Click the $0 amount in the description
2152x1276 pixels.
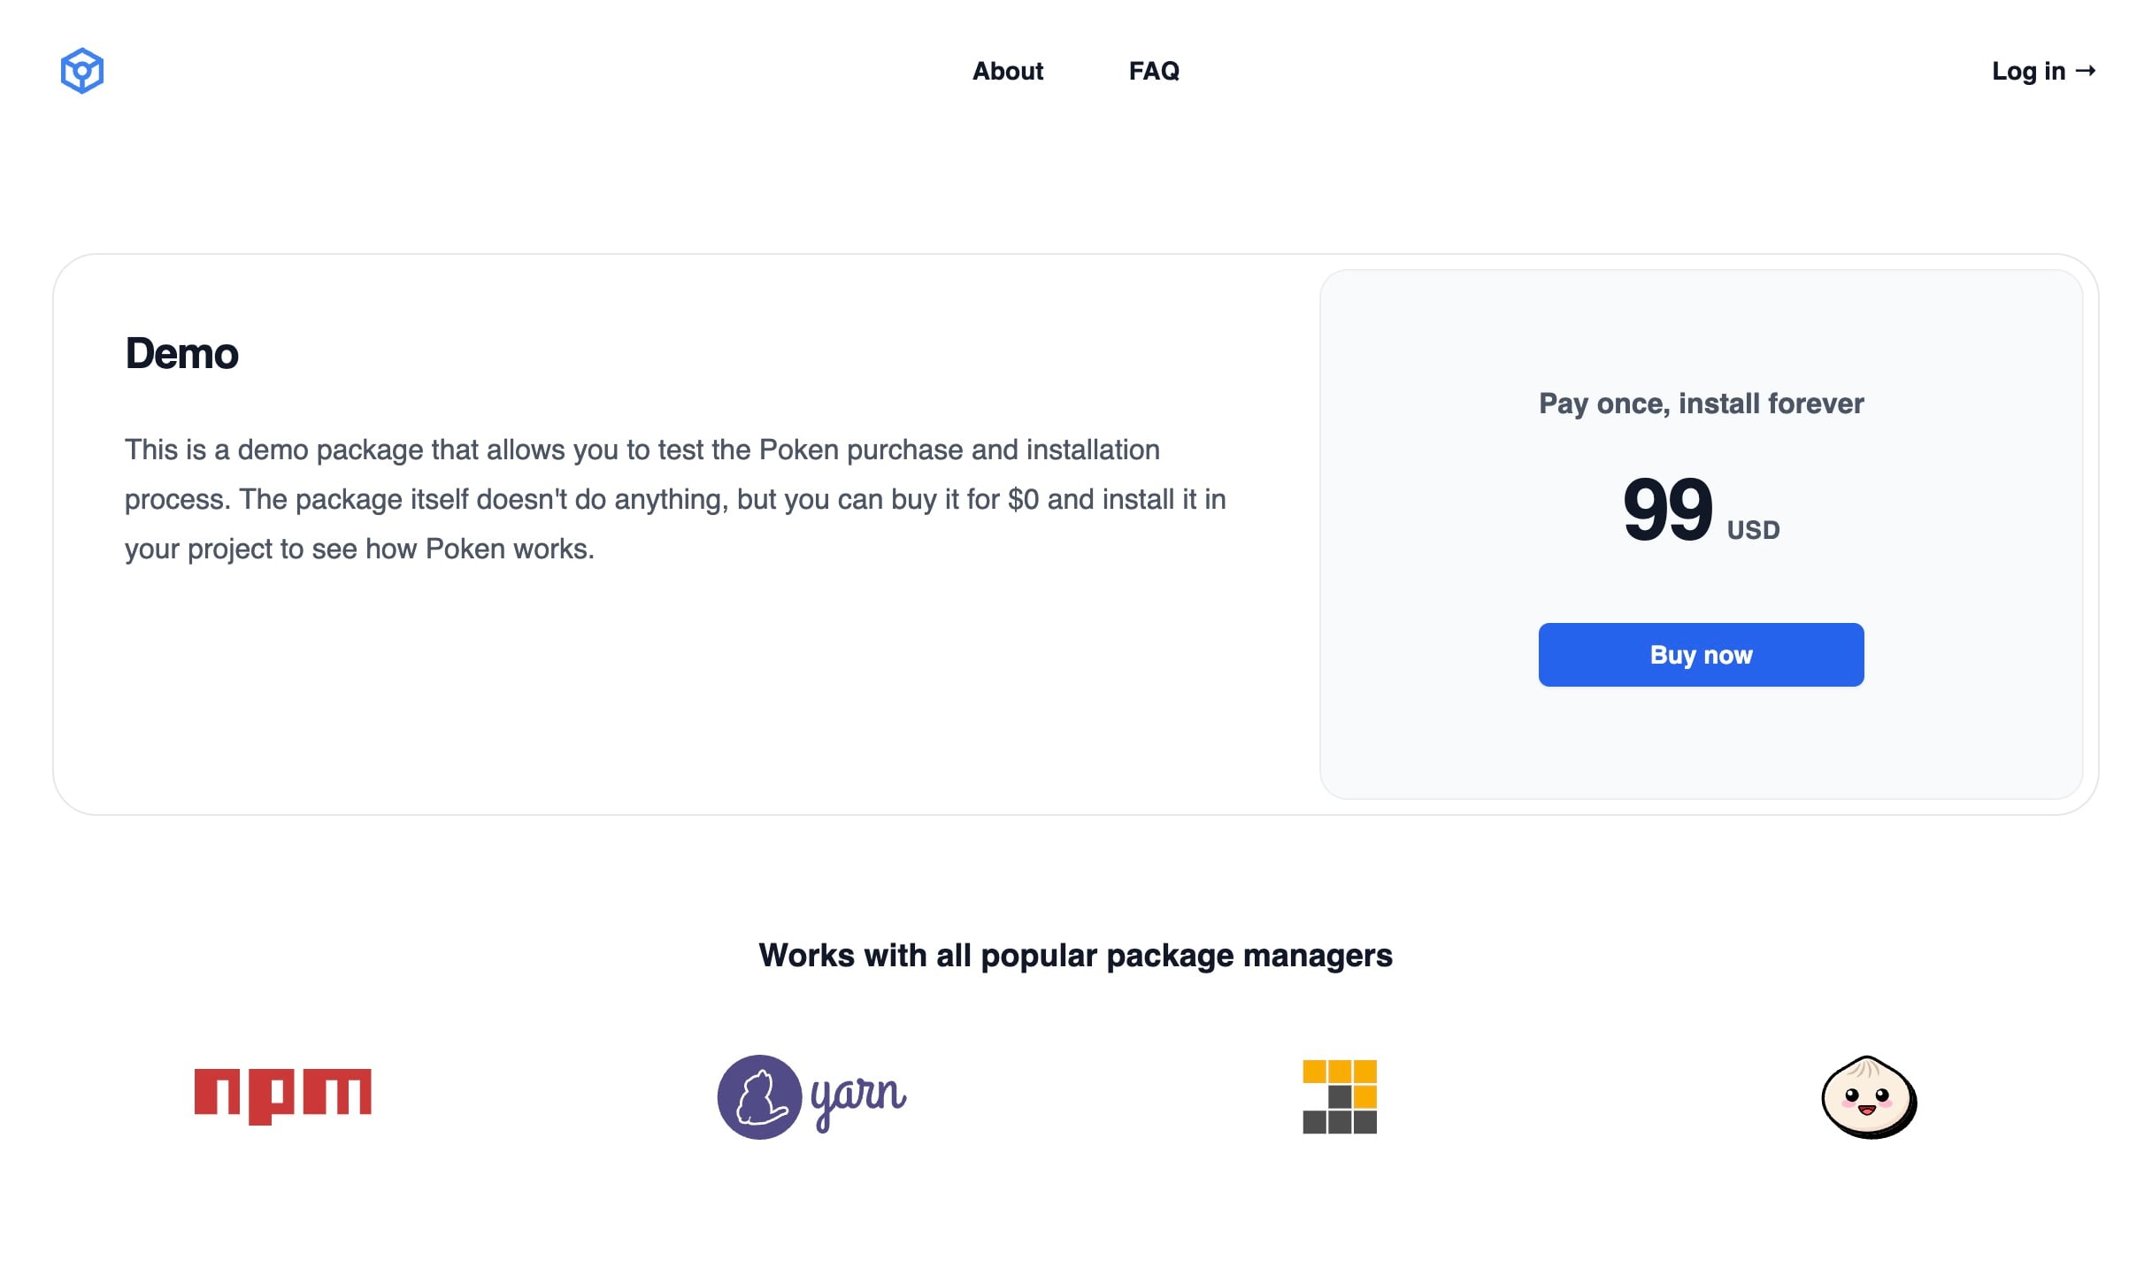coord(1023,499)
